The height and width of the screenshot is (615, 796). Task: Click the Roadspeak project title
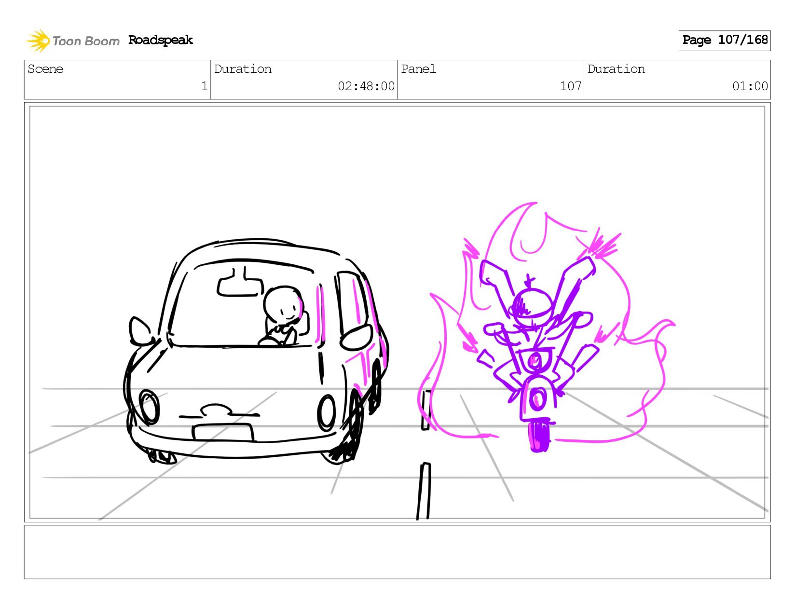tap(160, 40)
